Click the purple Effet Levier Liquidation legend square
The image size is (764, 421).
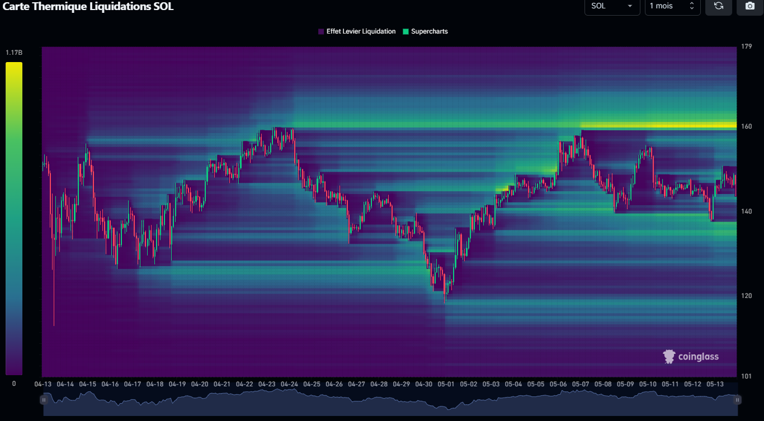(321, 32)
